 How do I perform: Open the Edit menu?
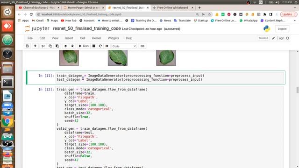42,38
